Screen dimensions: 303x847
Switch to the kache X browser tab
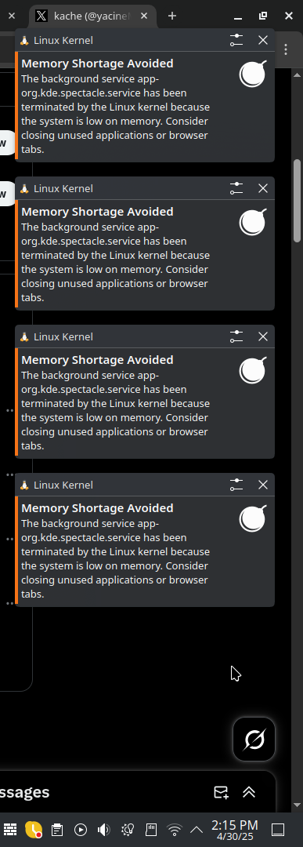92,16
